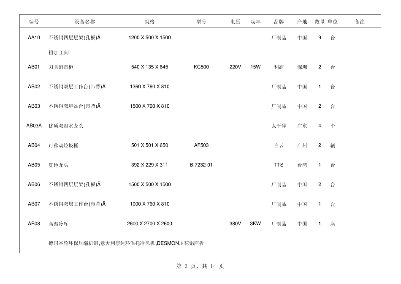
Task: Click equipment name 刀具消毒柜
Action: point(61,67)
